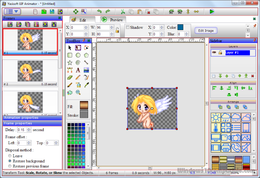
Task: Pick the Star shape tool
Action: (70, 62)
